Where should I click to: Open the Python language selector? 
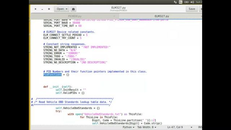pos(128,127)
